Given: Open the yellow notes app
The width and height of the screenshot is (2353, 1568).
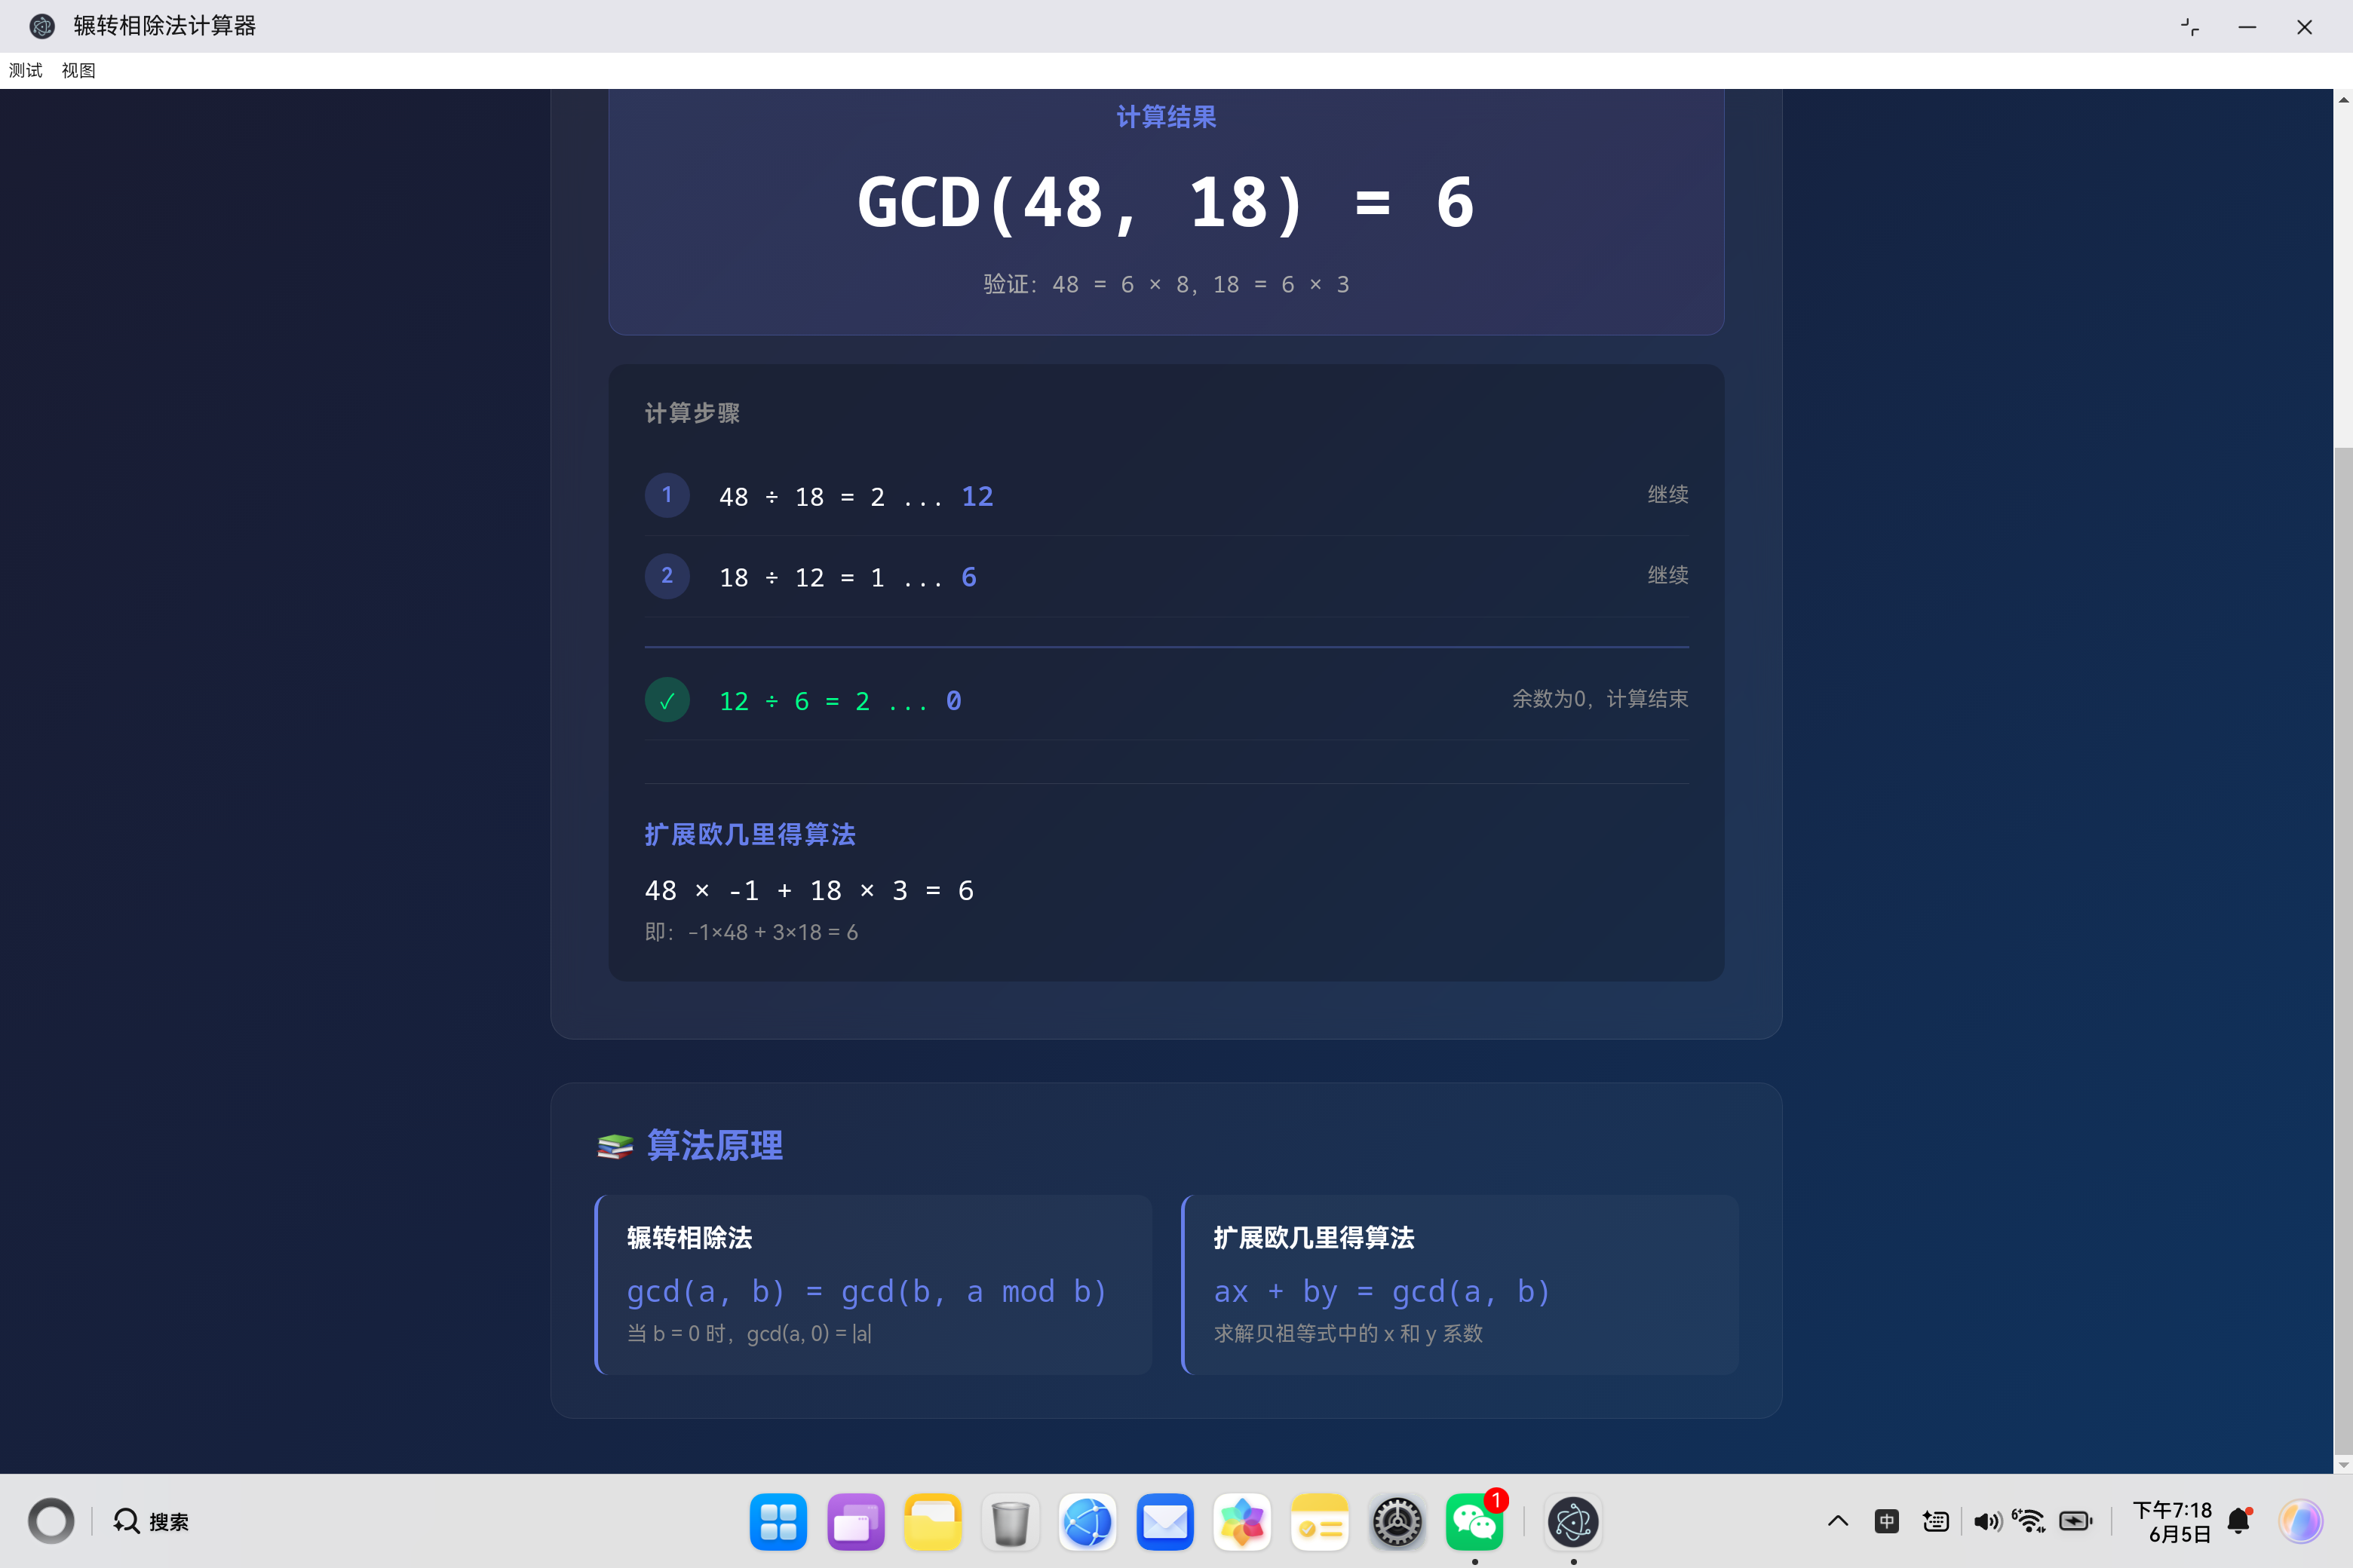Looking at the screenshot, I should click(x=1320, y=1522).
